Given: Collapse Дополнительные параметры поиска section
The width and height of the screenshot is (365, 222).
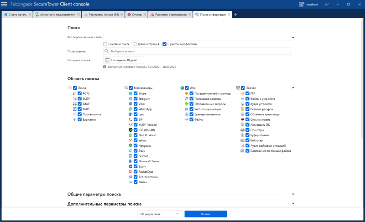Looking at the screenshot, I should click(x=293, y=204).
